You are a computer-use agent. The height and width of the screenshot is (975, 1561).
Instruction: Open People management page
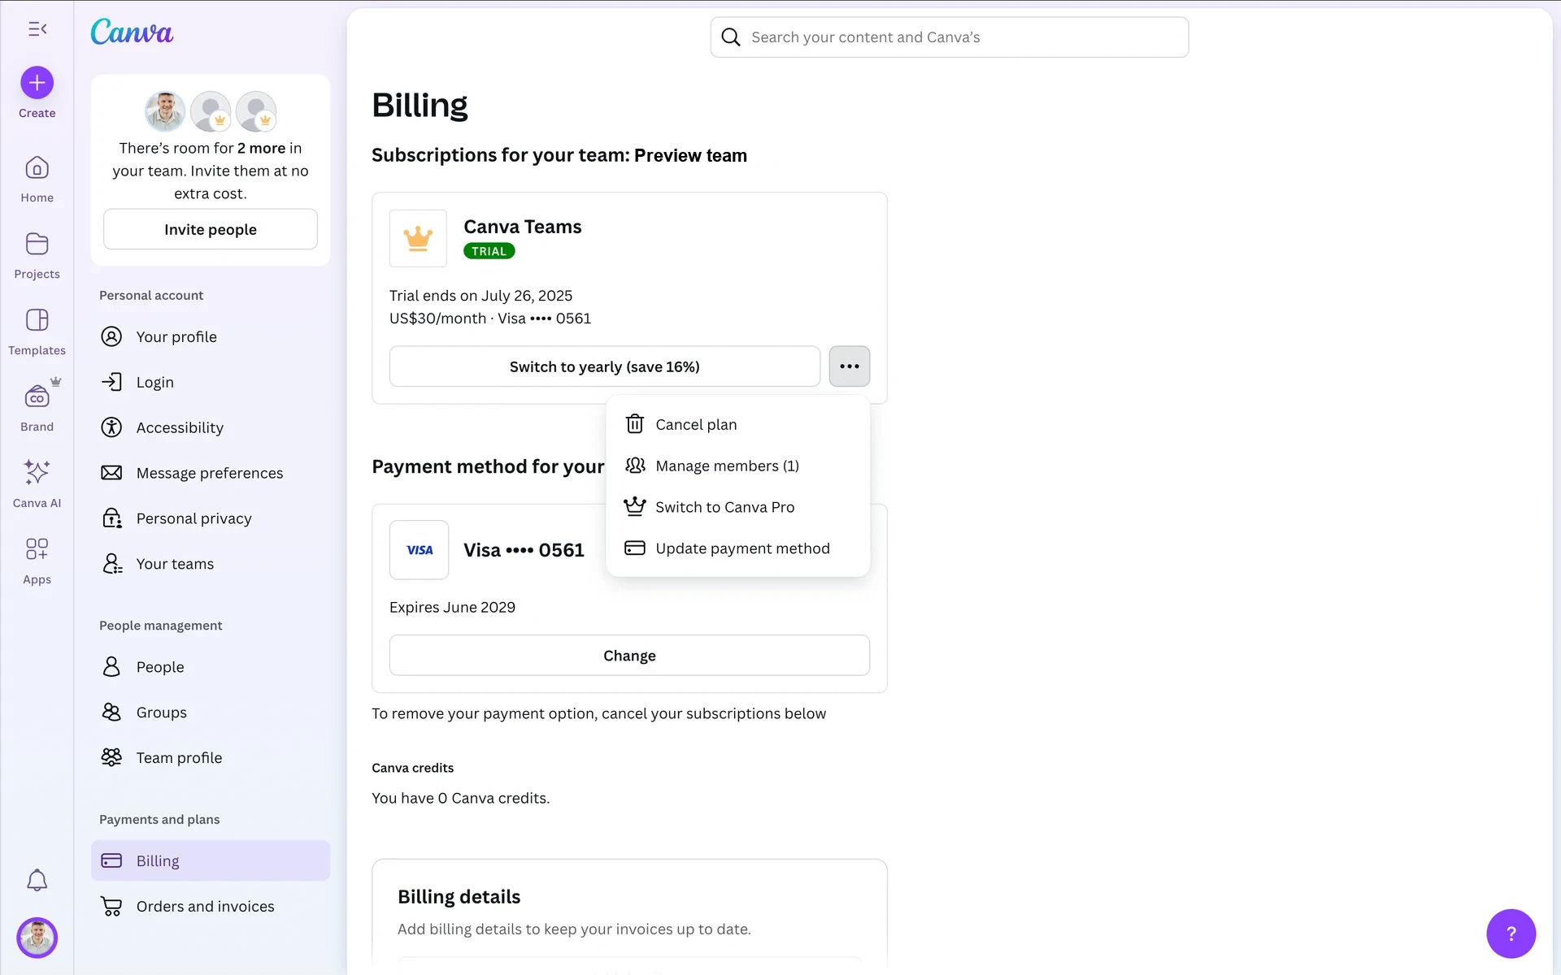[211, 667]
